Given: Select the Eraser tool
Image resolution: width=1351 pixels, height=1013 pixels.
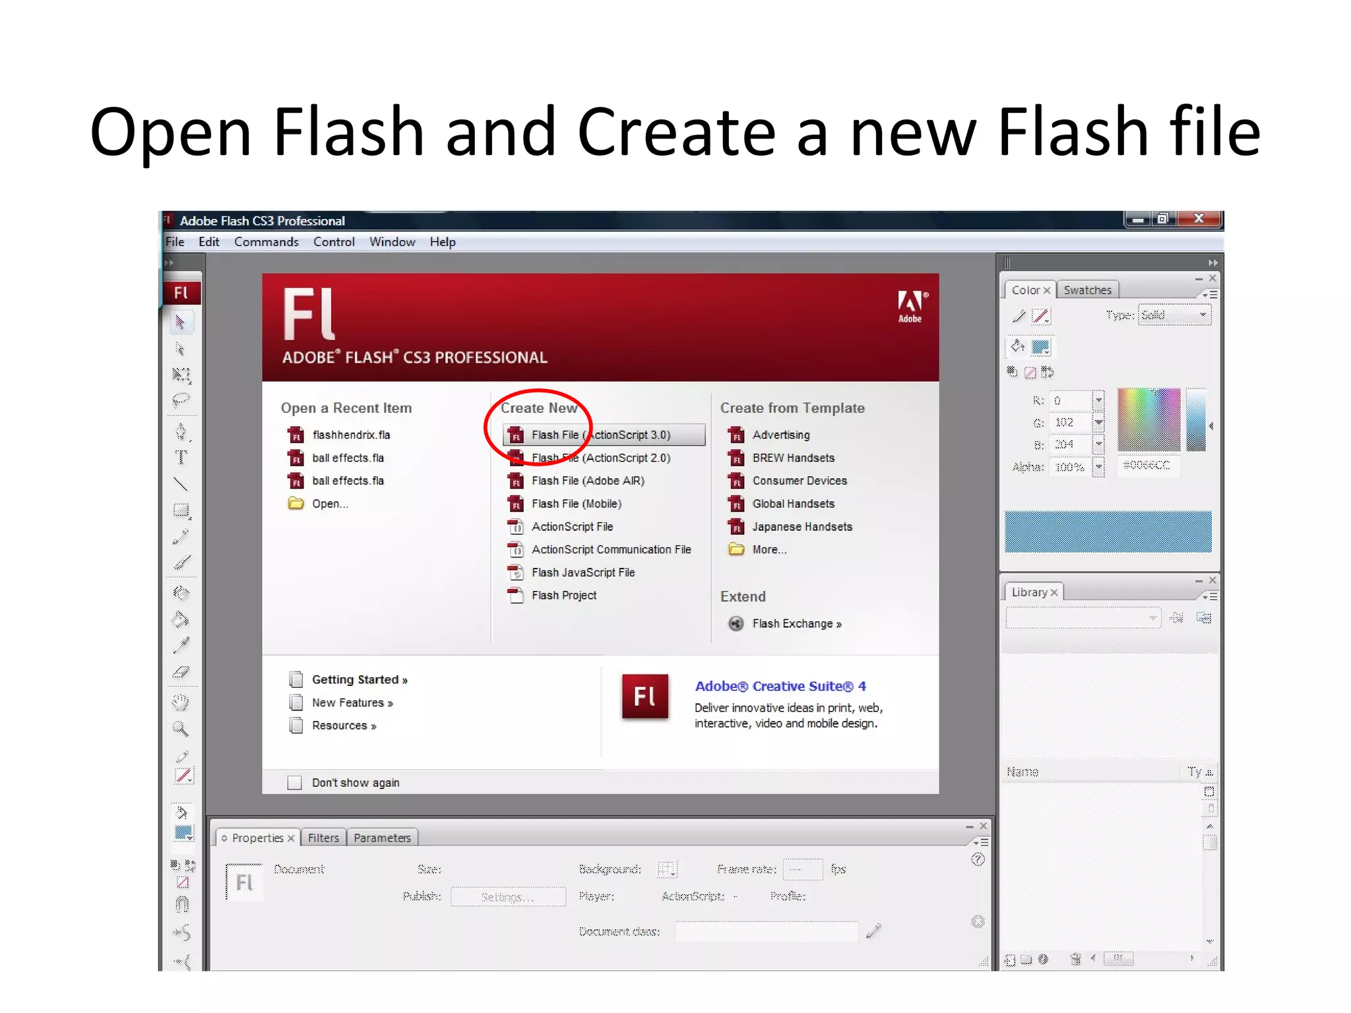Looking at the screenshot, I should point(181,672).
